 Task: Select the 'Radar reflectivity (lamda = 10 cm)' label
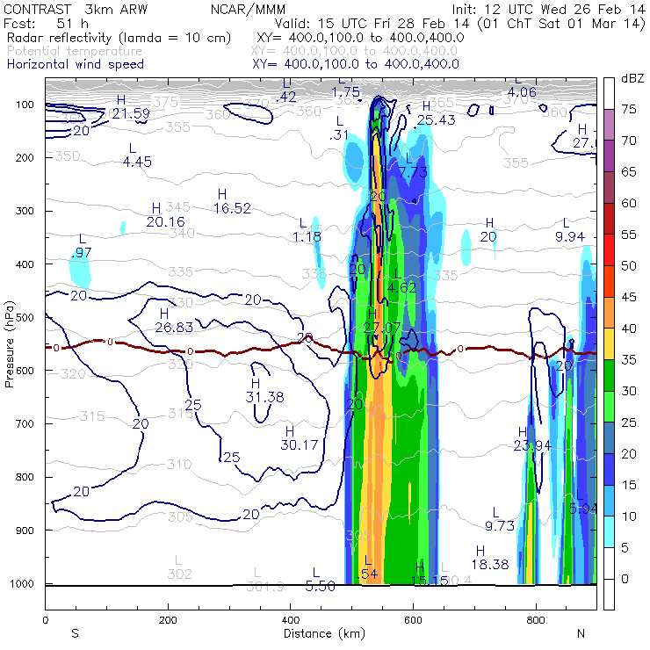[119, 38]
